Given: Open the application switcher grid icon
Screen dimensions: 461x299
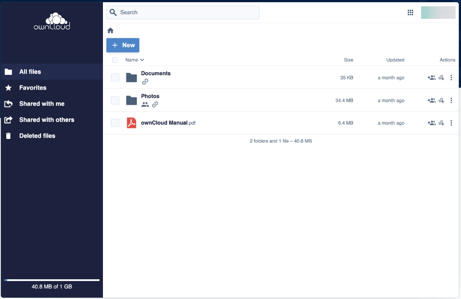Looking at the screenshot, I should click(x=410, y=13).
